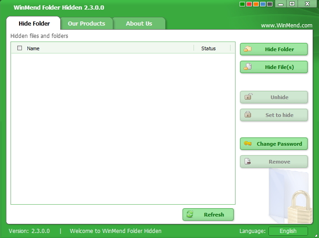Viewport: 319px width, 238px height.
Task: Click the 'Version: 2.3.0.0' status text
Action: point(29,231)
